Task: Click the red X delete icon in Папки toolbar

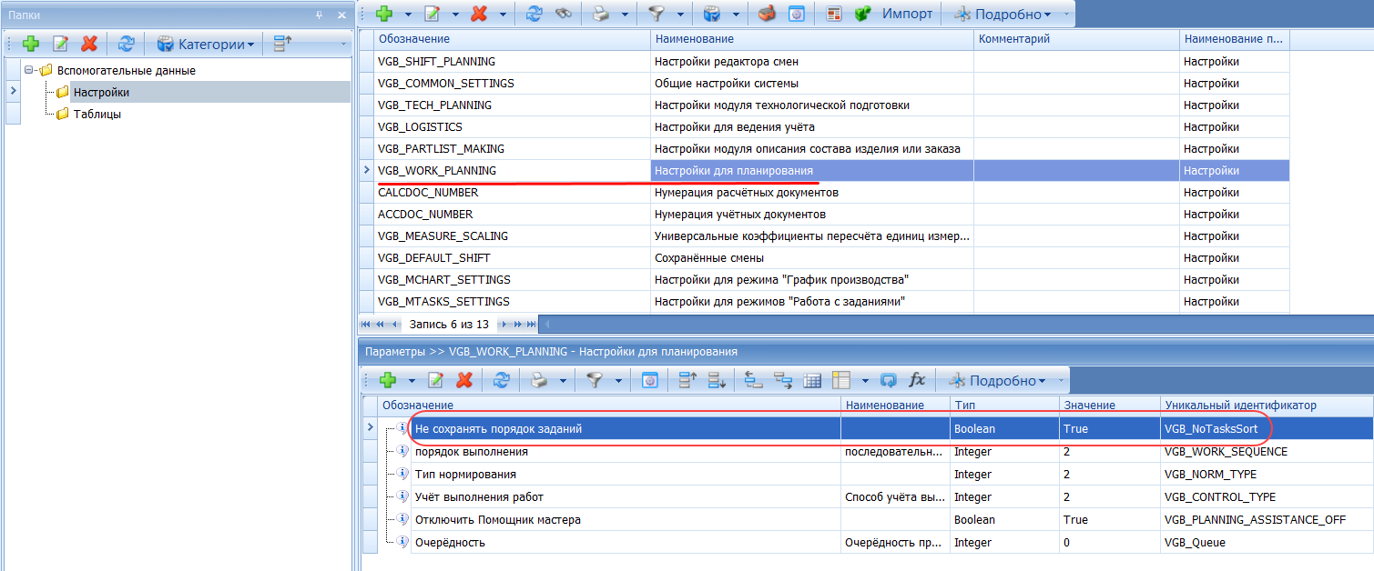Action: [x=88, y=44]
